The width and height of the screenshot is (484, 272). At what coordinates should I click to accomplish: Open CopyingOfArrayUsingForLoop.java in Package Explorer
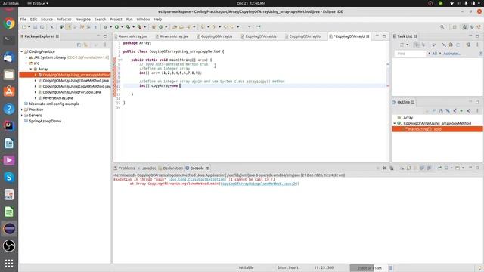pos(72,92)
